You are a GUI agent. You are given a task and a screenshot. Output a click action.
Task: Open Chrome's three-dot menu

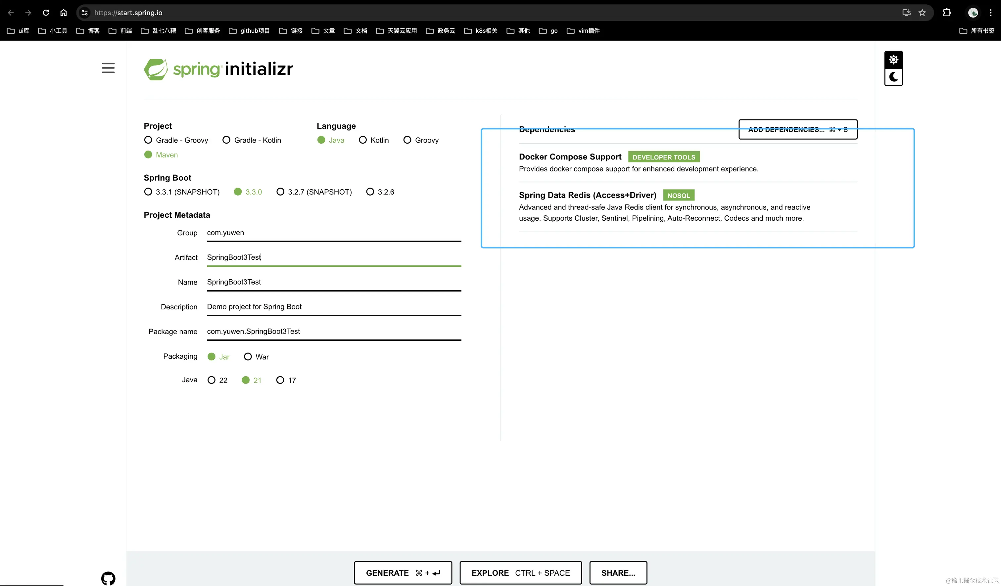point(991,13)
